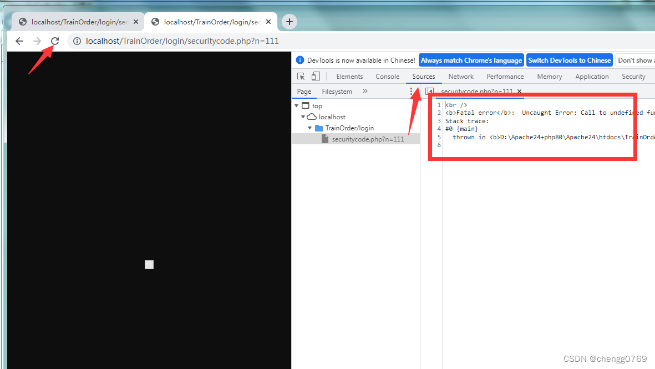Click the browser reload button
This screenshot has height=369, width=655.
pos(55,41)
